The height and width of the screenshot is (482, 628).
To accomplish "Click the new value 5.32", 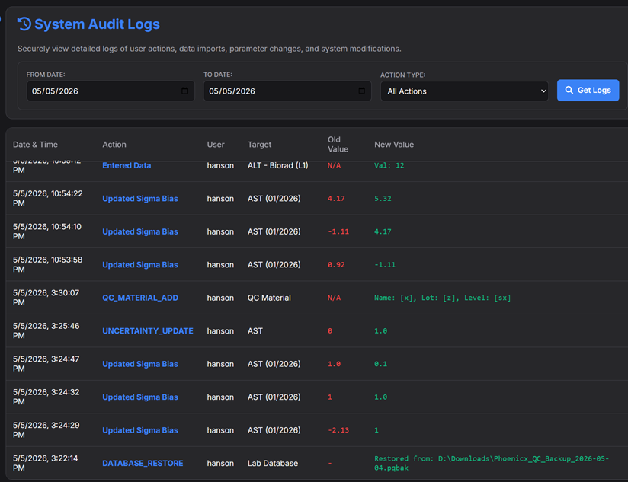I will pyautogui.click(x=383, y=199).
